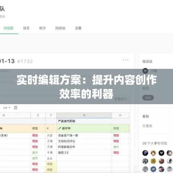Click the assignee avatar under 指派给
173x173 pixels.
point(145,71)
